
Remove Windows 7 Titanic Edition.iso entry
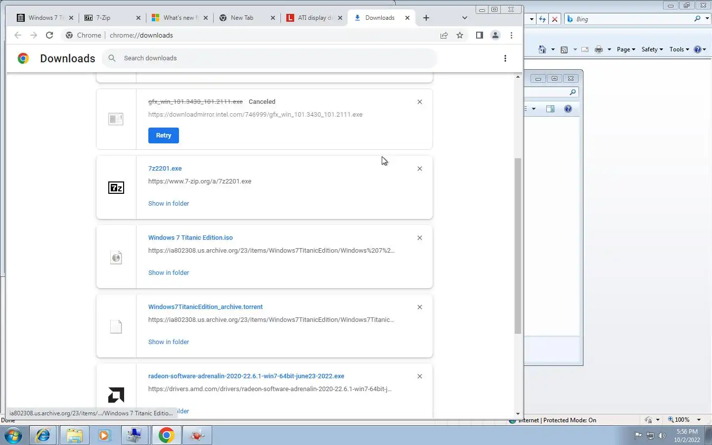[420, 238]
